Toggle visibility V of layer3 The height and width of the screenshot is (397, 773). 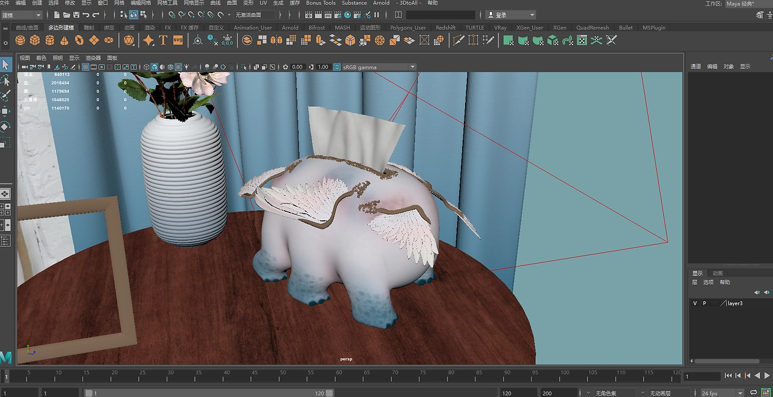(695, 303)
